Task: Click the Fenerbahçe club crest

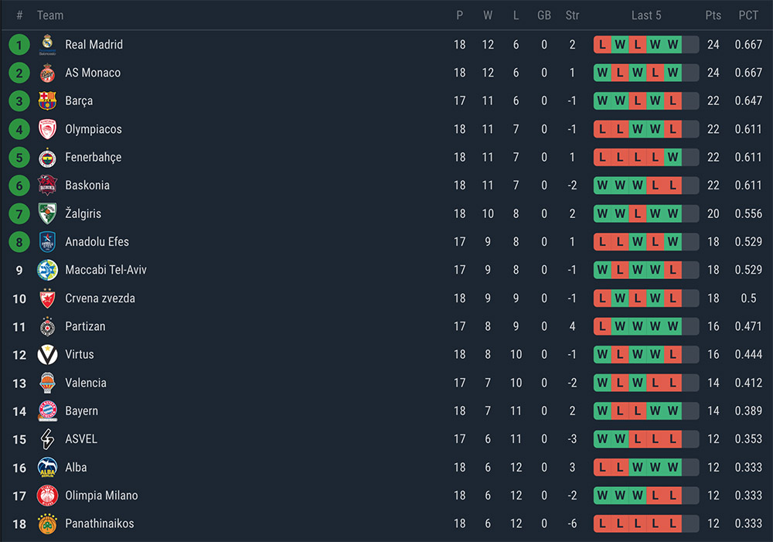Action: (47, 157)
